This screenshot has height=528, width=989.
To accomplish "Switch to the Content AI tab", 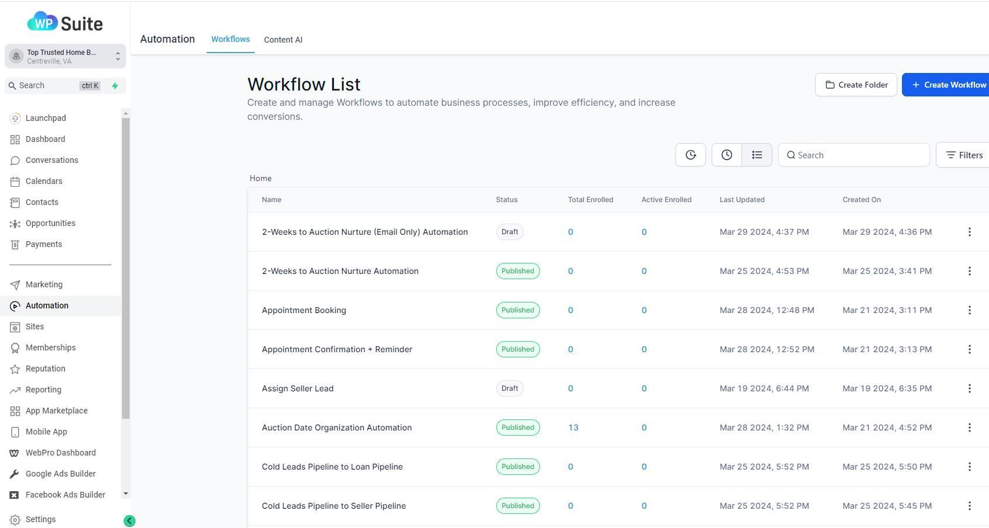I will point(283,40).
